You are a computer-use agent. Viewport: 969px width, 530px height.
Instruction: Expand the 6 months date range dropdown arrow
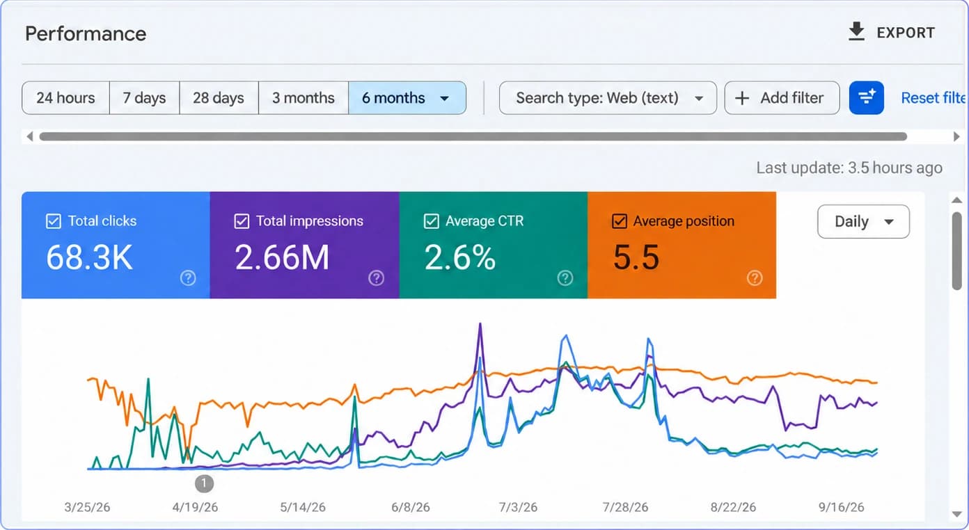tap(445, 99)
